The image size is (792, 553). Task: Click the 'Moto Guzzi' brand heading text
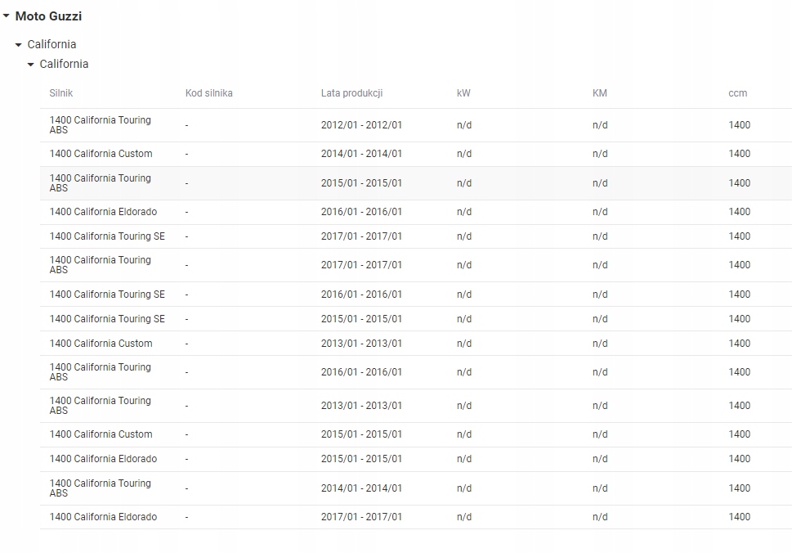point(48,16)
